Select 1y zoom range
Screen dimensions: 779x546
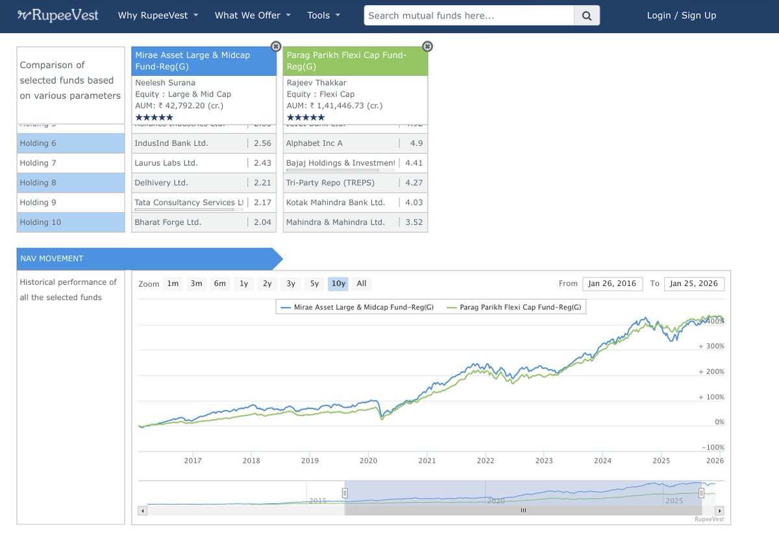[x=243, y=283]
